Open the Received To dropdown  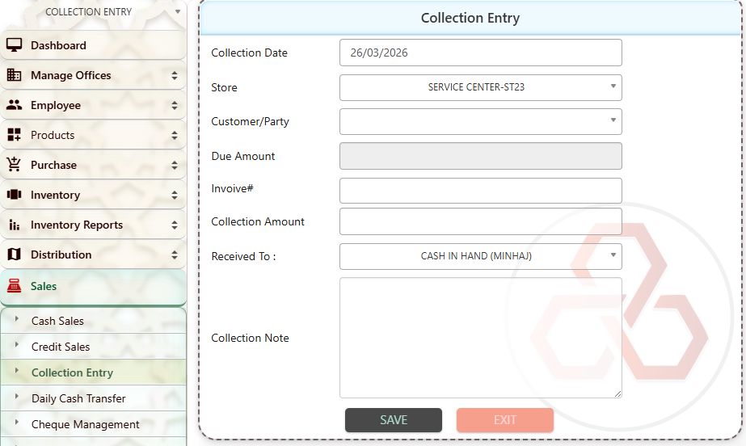pyautogui.click(x=480, y=256)
